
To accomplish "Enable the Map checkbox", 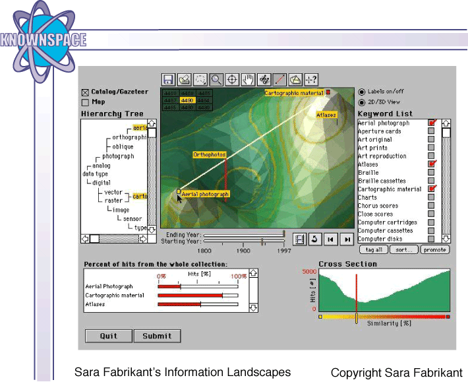I will [x=85, y=102].
